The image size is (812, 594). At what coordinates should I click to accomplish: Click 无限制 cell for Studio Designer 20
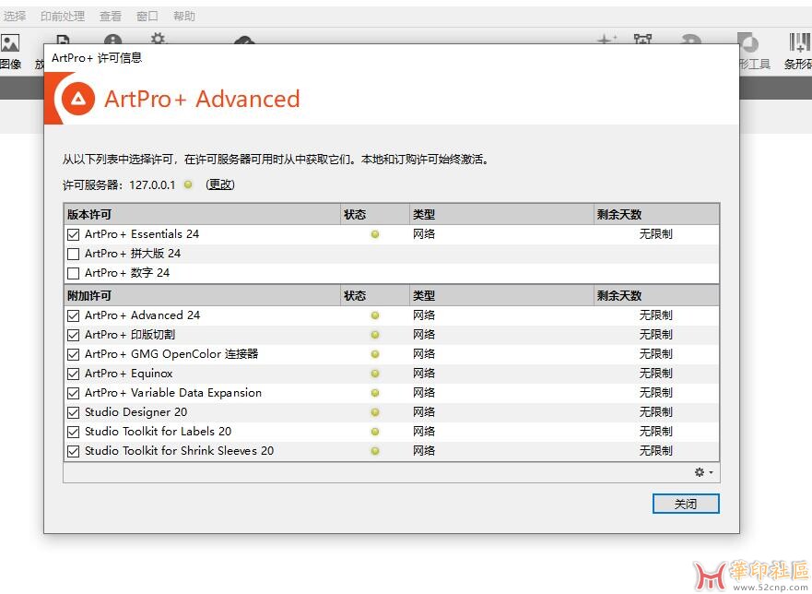point(655,412)
